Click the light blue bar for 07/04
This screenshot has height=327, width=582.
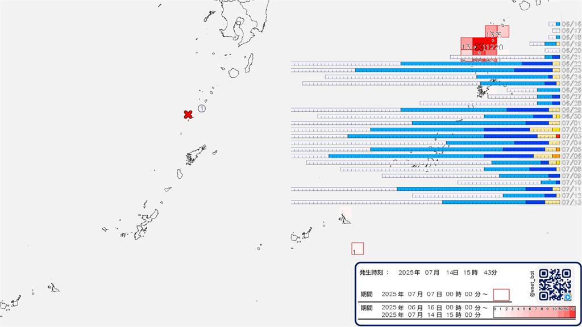coord(480,142)
